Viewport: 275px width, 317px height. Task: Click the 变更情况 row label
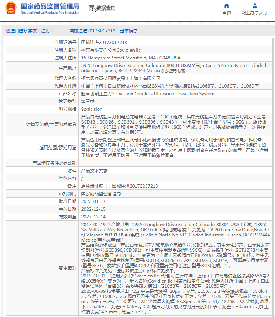(x=67, y=268)
